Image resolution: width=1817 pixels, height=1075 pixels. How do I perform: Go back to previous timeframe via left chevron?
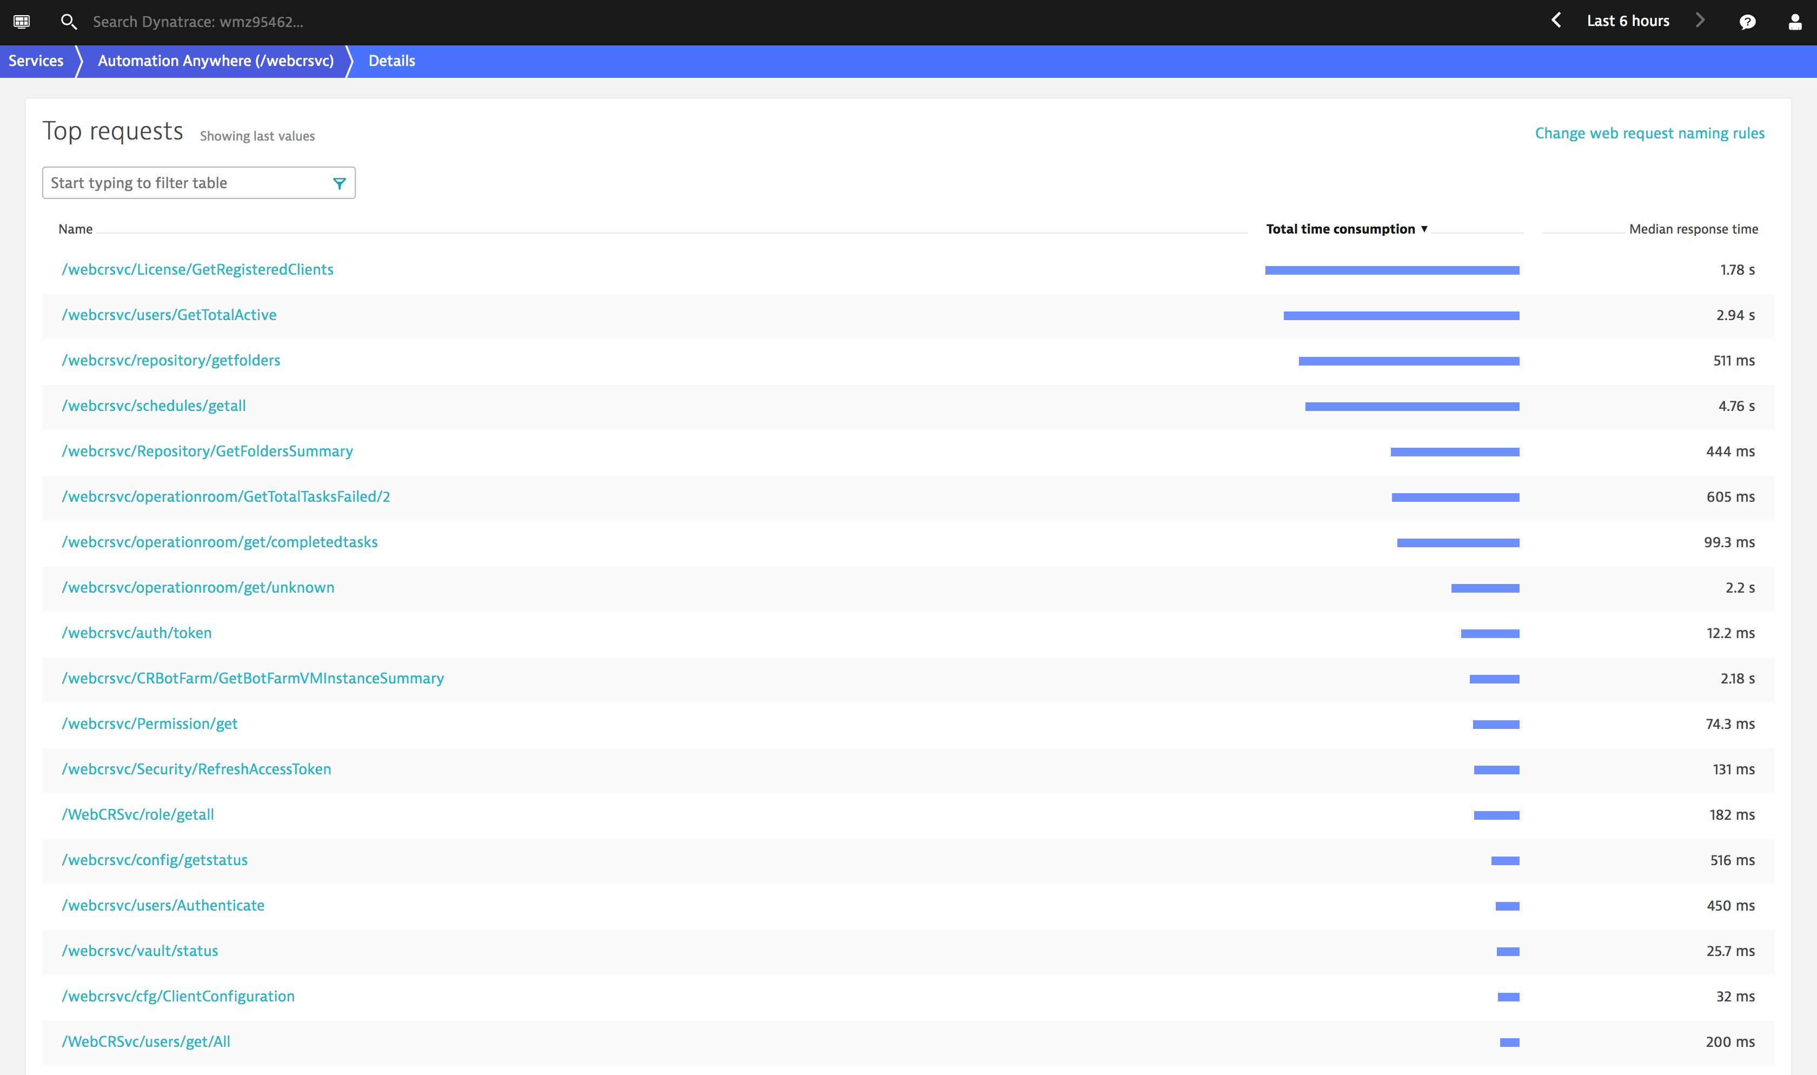click(1556, 21)
